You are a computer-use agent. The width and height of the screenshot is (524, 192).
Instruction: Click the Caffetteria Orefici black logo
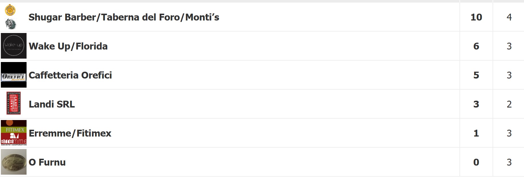[x=14, y=75]
